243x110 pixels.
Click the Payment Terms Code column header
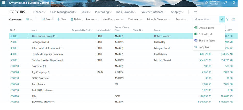(122, 29)
